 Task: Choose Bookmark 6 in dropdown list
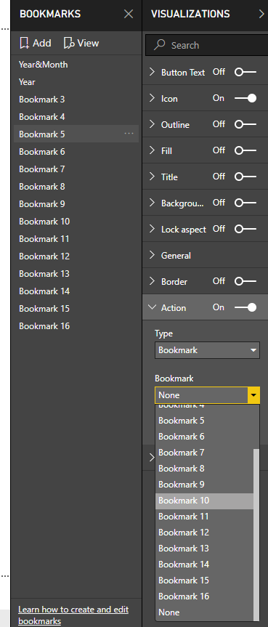[x=204, y=437]
